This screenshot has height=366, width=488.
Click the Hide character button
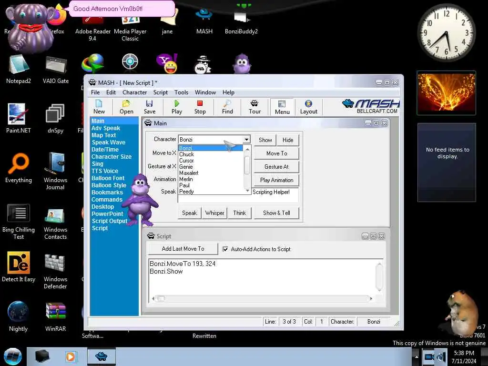point(288,140)
